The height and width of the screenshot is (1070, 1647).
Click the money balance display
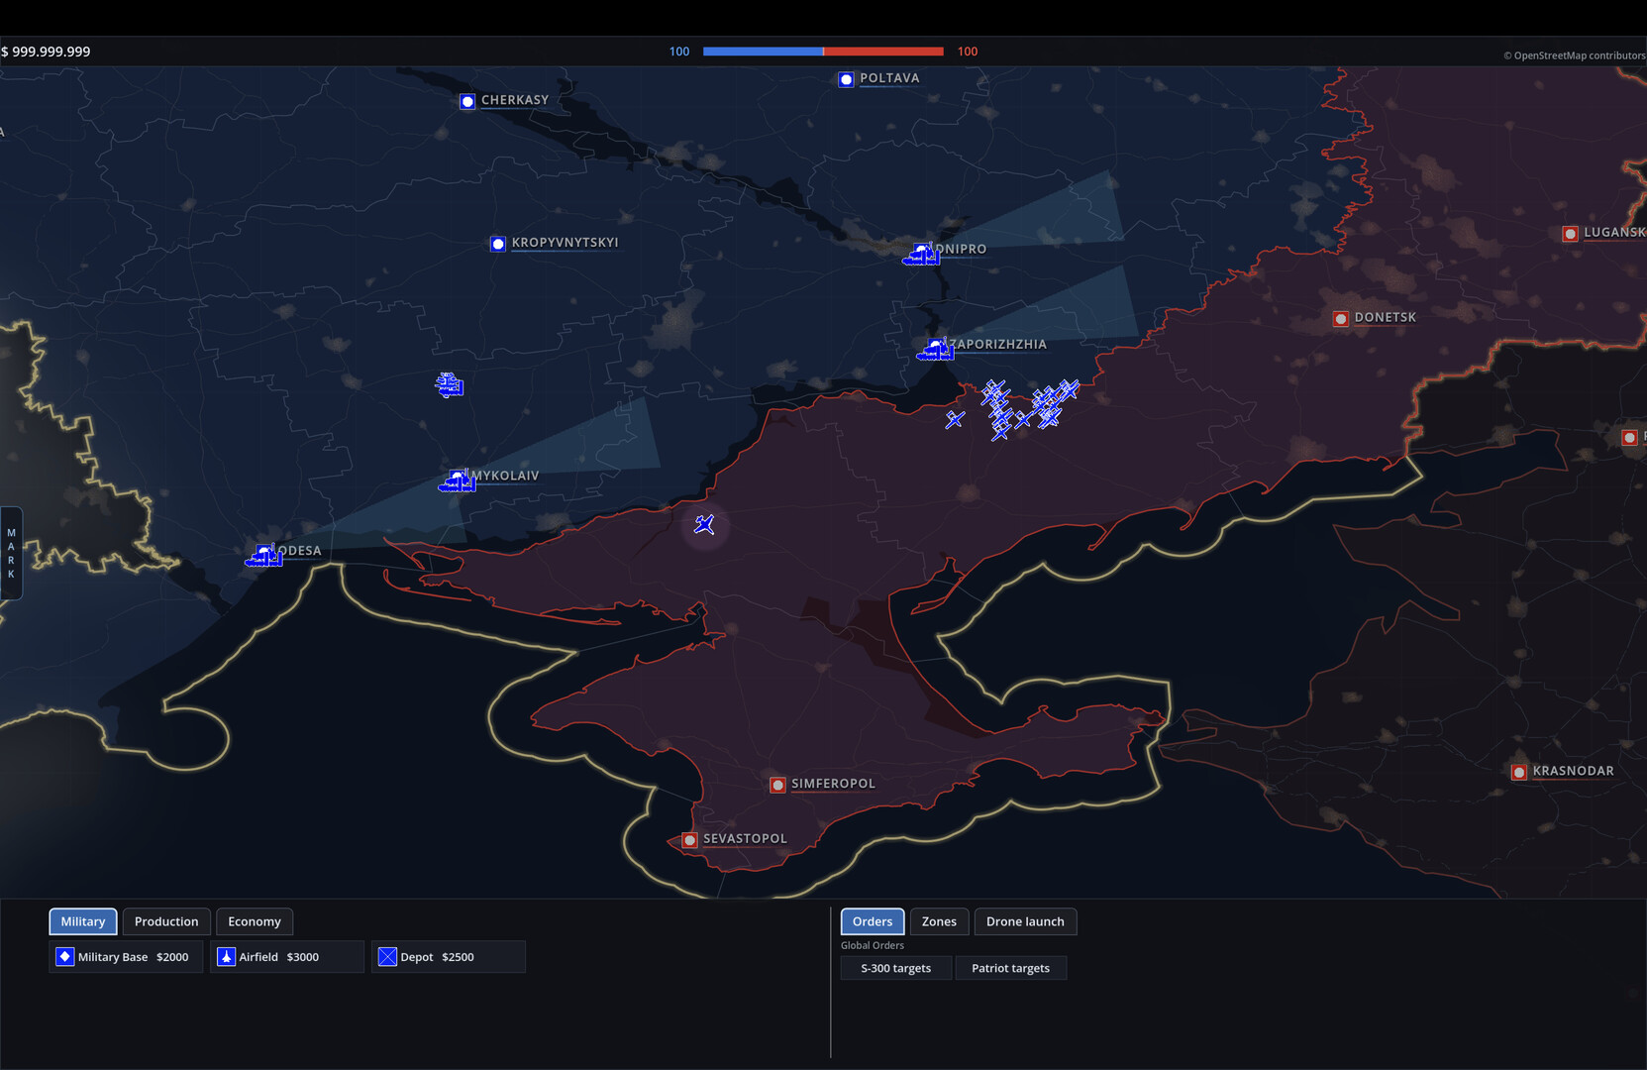coord(46,52)
